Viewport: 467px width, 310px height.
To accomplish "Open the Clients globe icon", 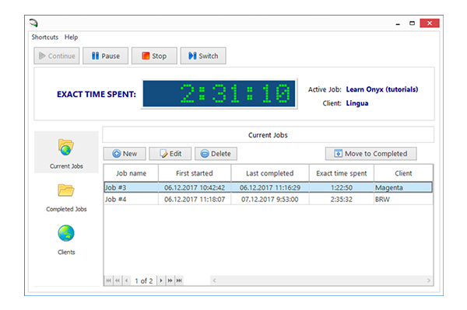I will 66,233.
